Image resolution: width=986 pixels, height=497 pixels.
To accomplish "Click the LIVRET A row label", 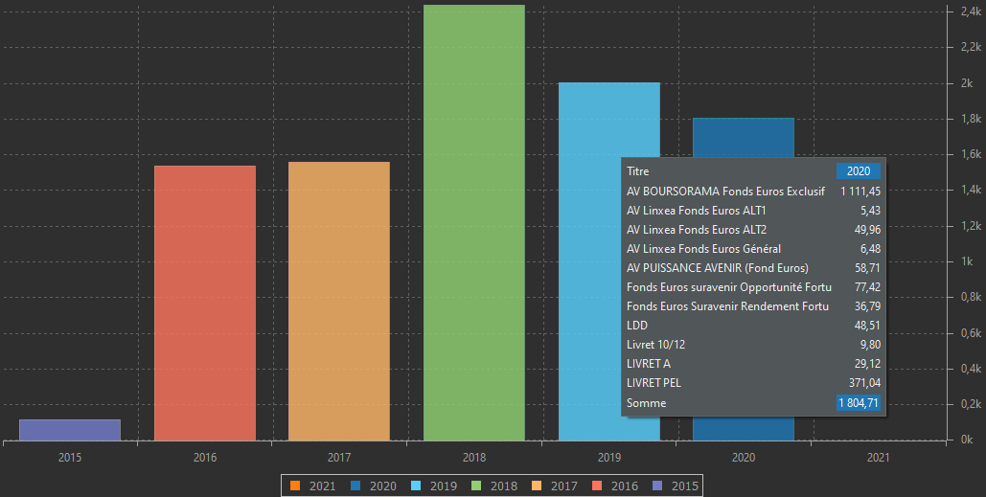I will click(x=649, y=364).
